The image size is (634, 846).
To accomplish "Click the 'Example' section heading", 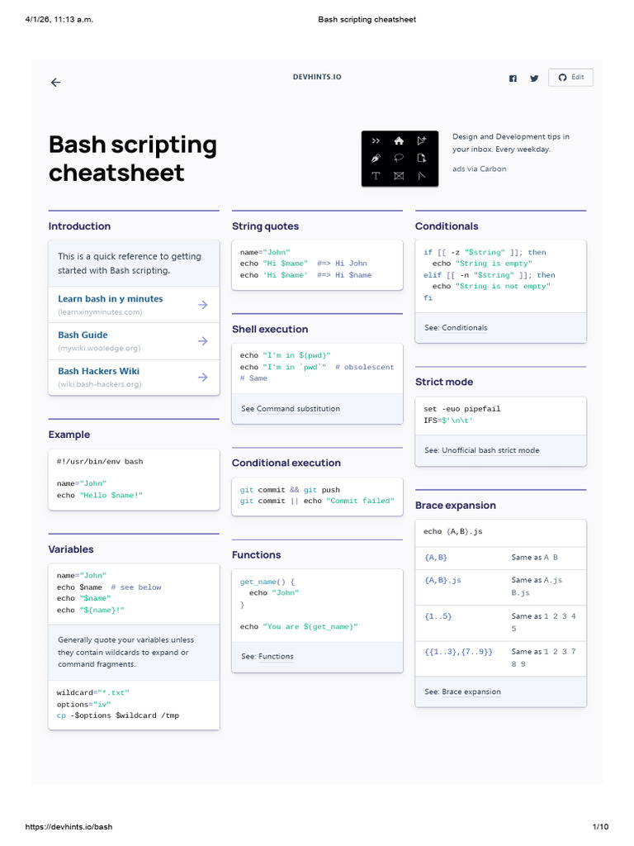I will 69,435.
